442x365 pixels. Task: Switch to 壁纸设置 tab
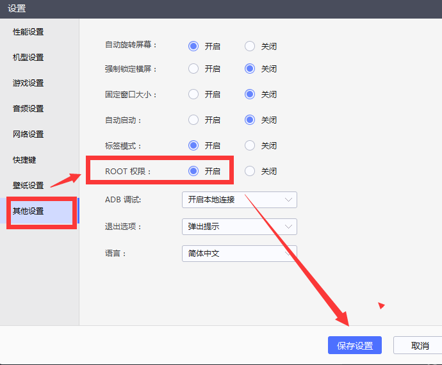(x=29, y=186)
